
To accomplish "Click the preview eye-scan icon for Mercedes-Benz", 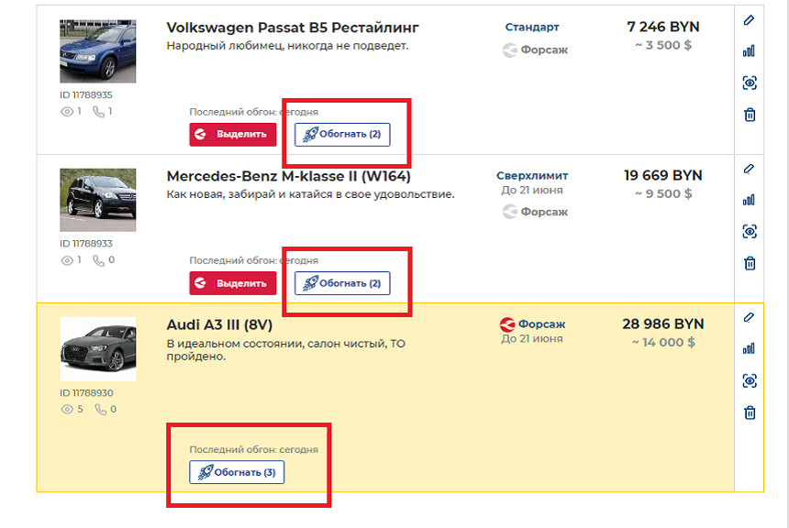I will pyautogui.click(x=750, y=231).
